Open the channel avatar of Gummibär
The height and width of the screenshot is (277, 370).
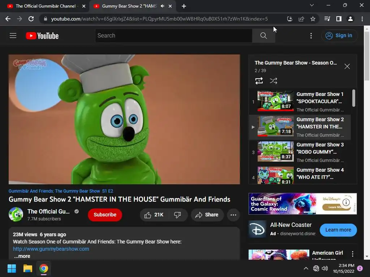click(16, 214)
